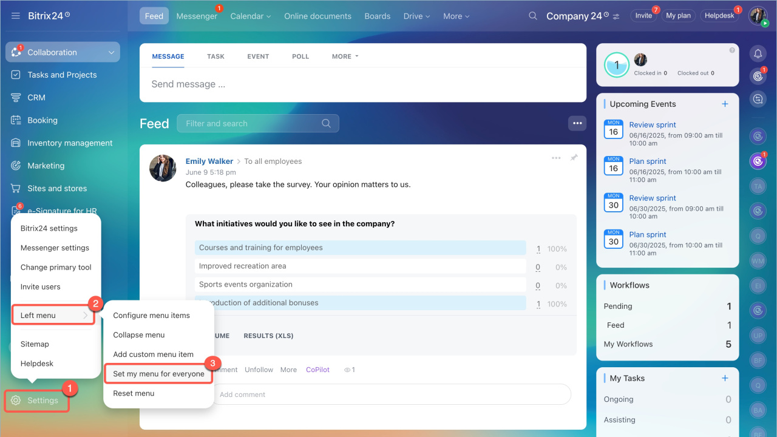
Task: Click the hamburger menu icon beside Bitrix24
Action: click(16, 16)
